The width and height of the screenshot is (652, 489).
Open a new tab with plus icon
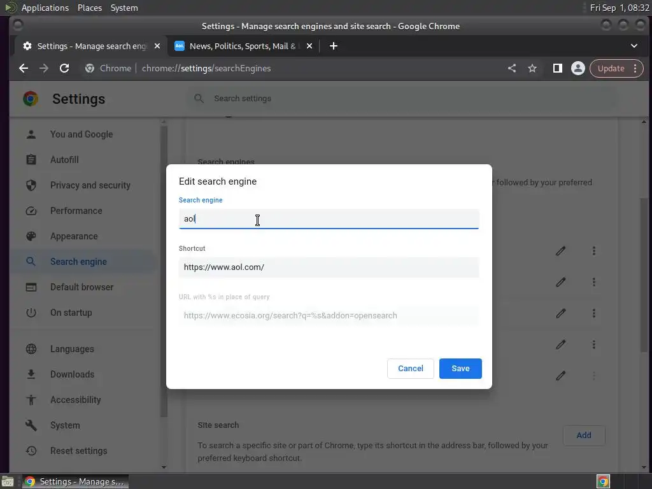pyautogui.click(x=334, y=46)
